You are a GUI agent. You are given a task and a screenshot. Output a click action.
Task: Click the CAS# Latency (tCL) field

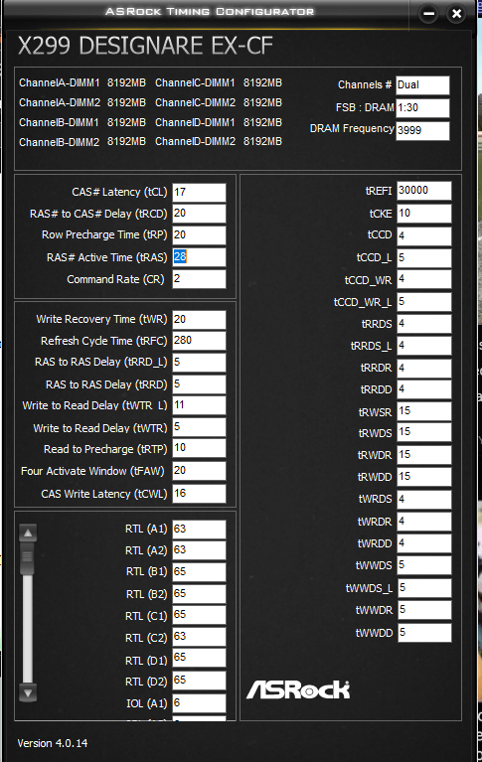click(x=199, y=193)
